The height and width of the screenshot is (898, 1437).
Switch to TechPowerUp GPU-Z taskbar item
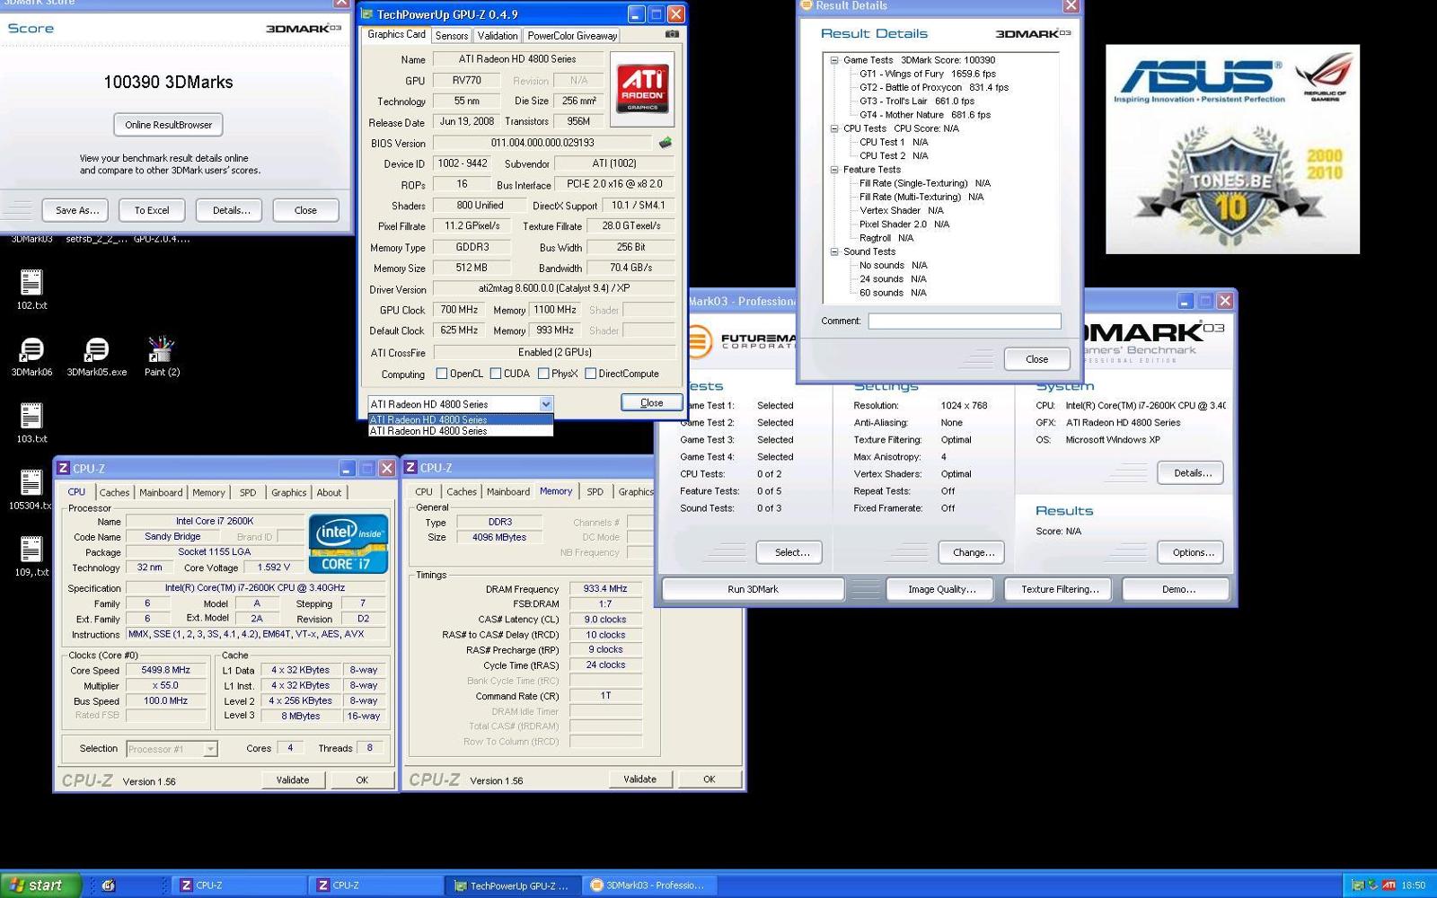[511, 885]
